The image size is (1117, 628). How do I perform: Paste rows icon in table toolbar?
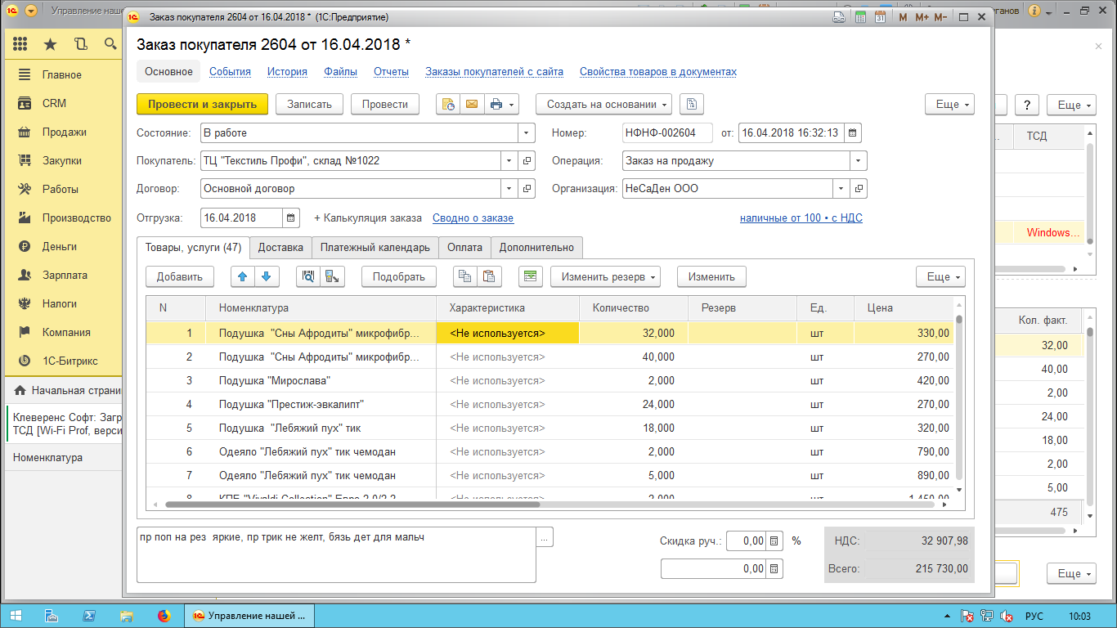[x=488, y=276]
